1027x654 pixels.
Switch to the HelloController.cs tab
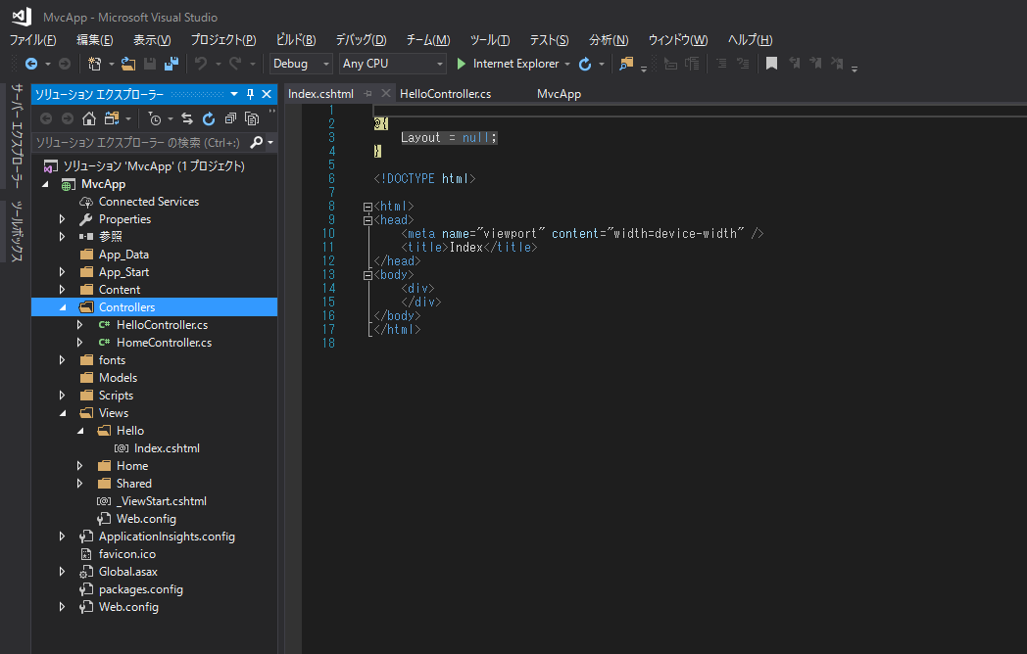click(445, 93)
